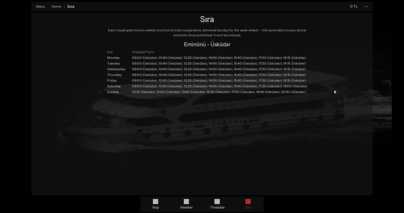
Task: Click the Sıra page heading
Action: 207,19
